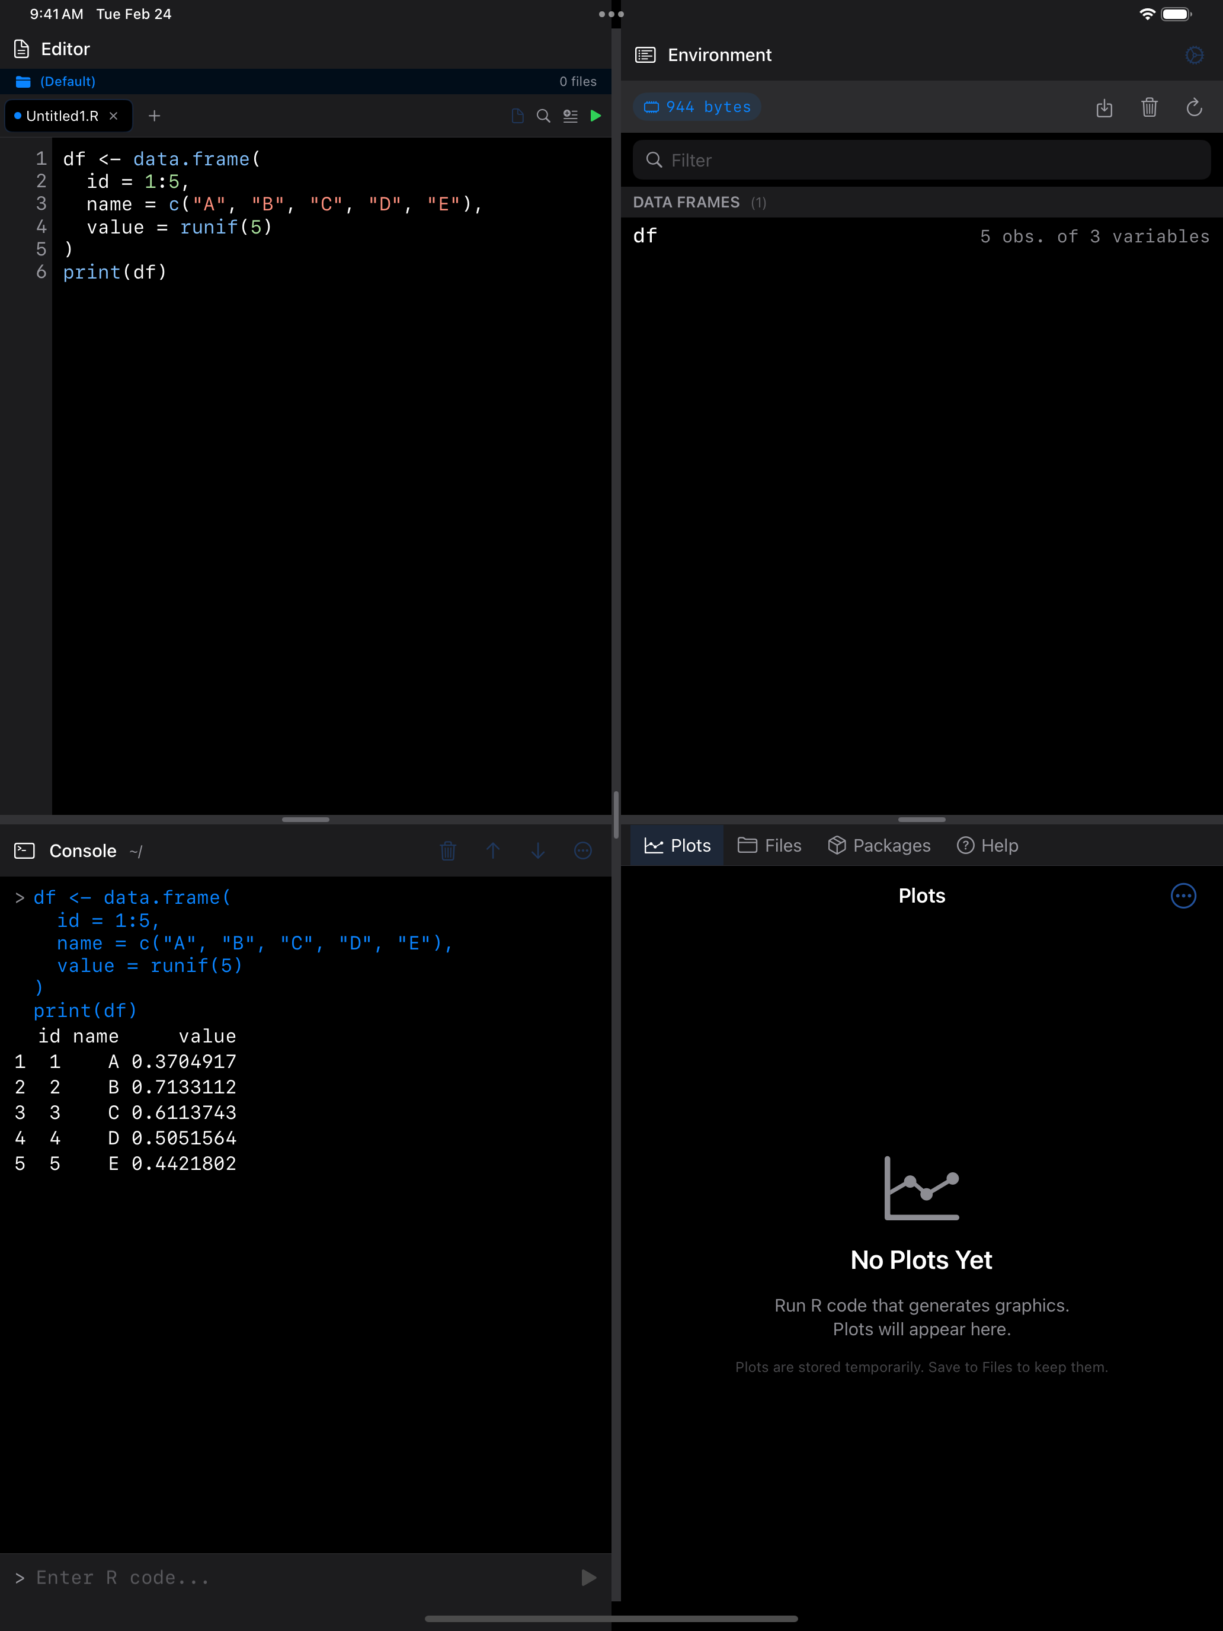The image size is (1223, 1631).
Task: Switch to the Packages tab
Action: coord(879,845)
